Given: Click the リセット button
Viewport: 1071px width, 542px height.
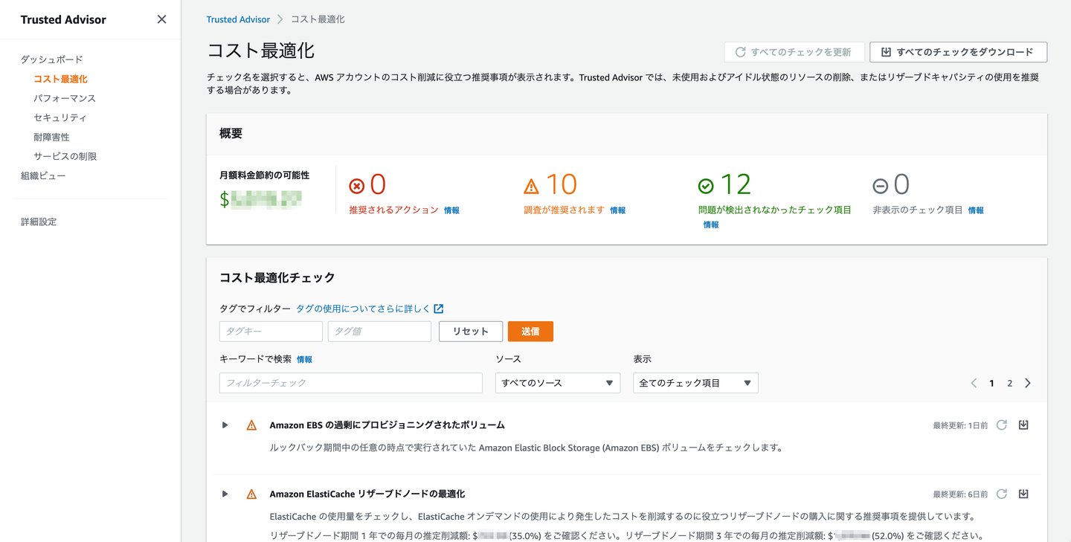Looking at the screenshot, I should click(471, 332).
